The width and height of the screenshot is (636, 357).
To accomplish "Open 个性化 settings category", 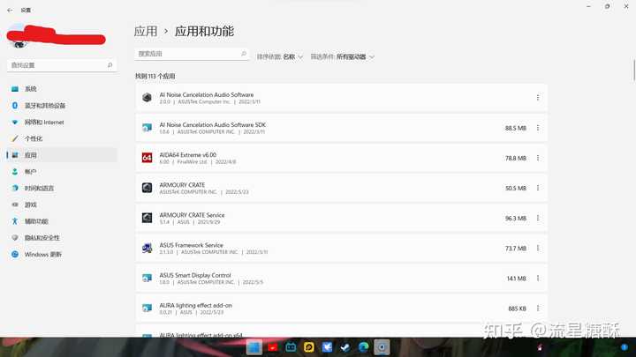I will pos(62,139).
